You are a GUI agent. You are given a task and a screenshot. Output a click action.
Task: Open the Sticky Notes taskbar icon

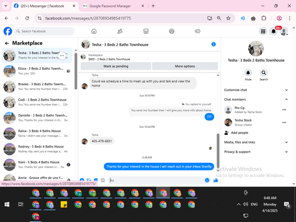64,204
